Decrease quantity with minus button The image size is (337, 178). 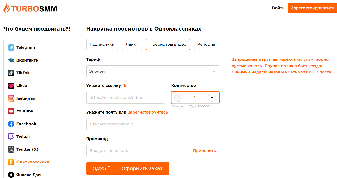[x=178, y=98]
